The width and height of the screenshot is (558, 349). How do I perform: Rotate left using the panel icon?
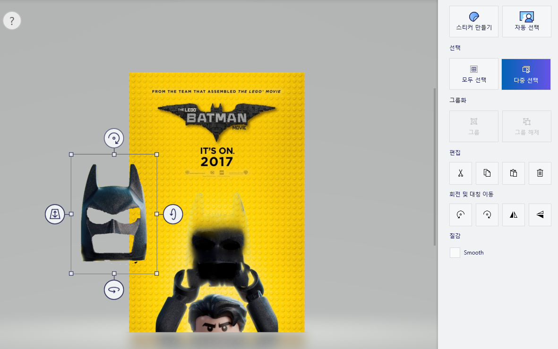click(461, 215)
